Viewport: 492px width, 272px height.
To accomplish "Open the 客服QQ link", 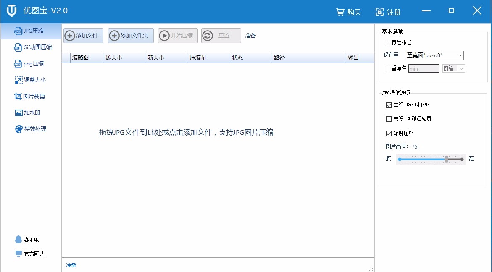I will [x=32, y=240].
